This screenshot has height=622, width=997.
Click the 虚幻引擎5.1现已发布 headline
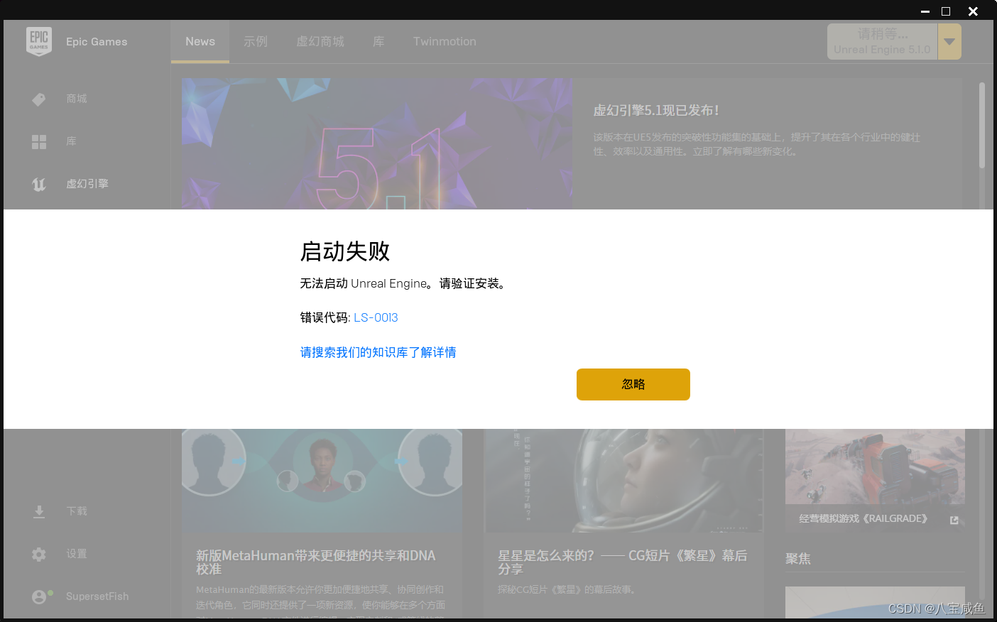click(656, 111)
